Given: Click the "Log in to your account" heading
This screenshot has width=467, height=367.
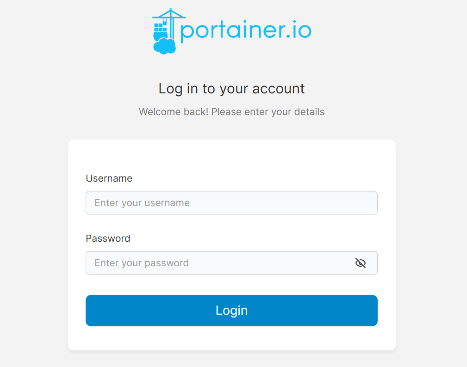Looking at the screenshot, I should click(x=231, y=88).
